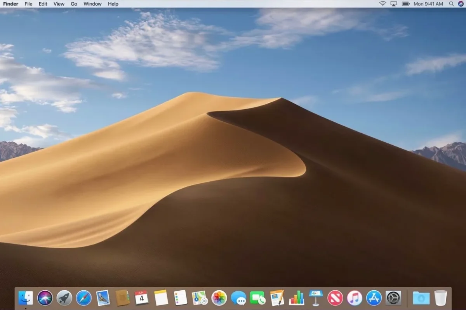
Task: Open System Preferences gear icon
Action: pyautogui.click(x=393, y=298)
